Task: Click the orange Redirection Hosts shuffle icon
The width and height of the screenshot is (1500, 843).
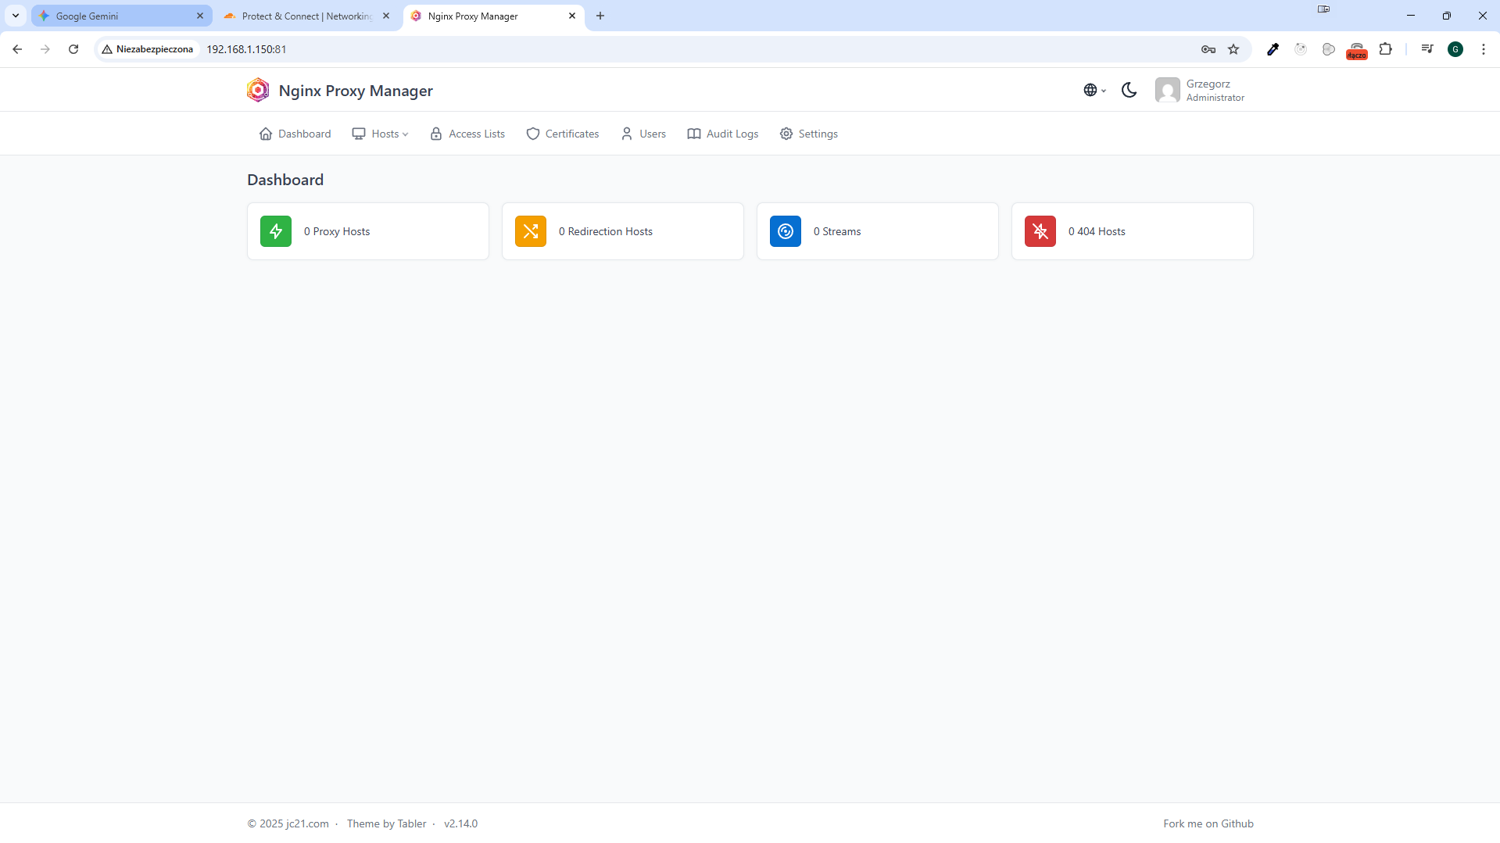Action: pyautogui.click(x=531, y=231)
